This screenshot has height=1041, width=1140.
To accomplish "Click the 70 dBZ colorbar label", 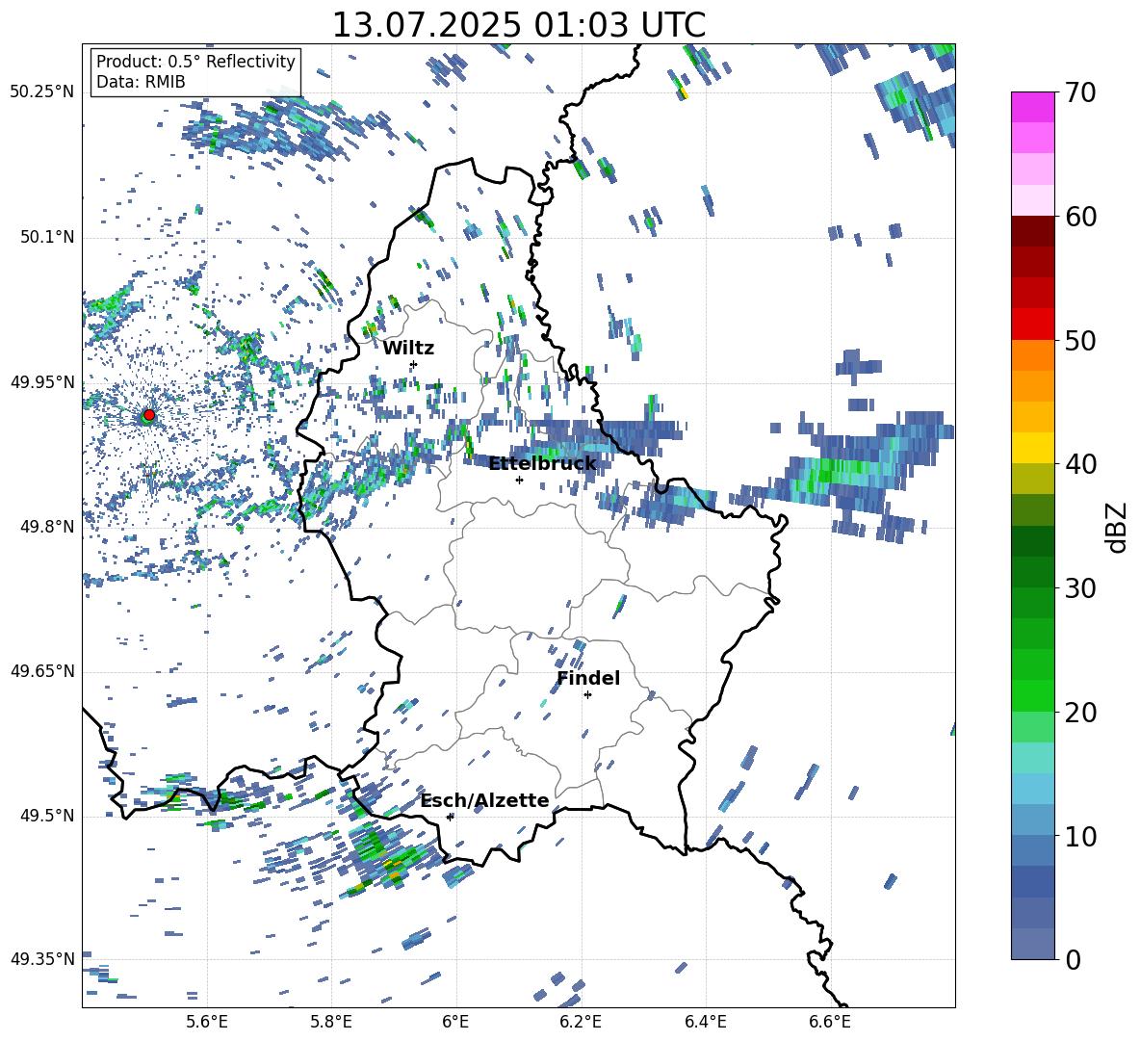I will pyautogui.click(x=1080, y=93).
